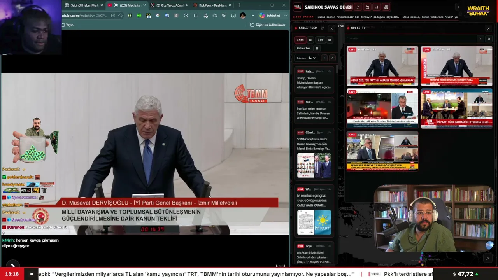Click the İYİ Parti logo image in feed
Viewport: 498px width, 280px height.
[323, 222]
